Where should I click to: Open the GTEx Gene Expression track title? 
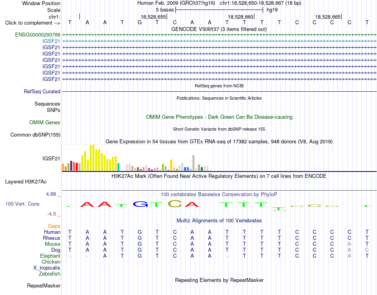219,141
